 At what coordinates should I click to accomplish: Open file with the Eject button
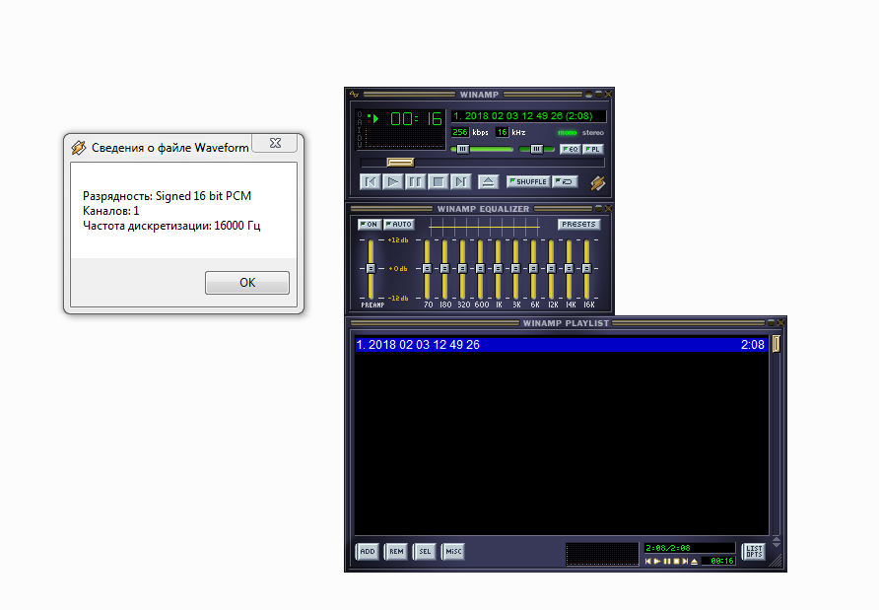(488, 181)
